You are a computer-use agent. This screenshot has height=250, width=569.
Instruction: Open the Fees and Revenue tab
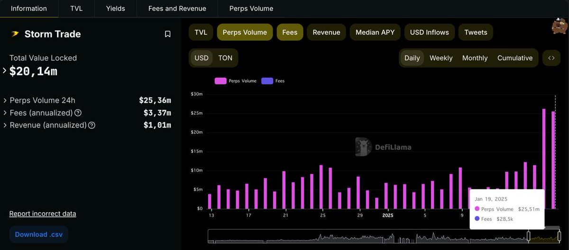177,9
